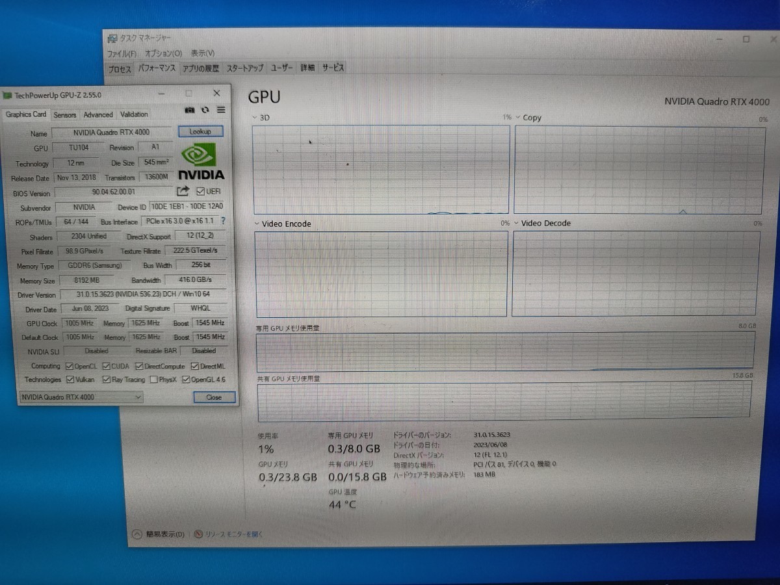Click the 専用 GPU メモリ使用量 graph

506,352
